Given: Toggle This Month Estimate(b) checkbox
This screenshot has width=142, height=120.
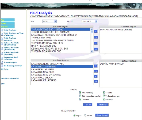Looking at the screenshot, I should point(80,96).
